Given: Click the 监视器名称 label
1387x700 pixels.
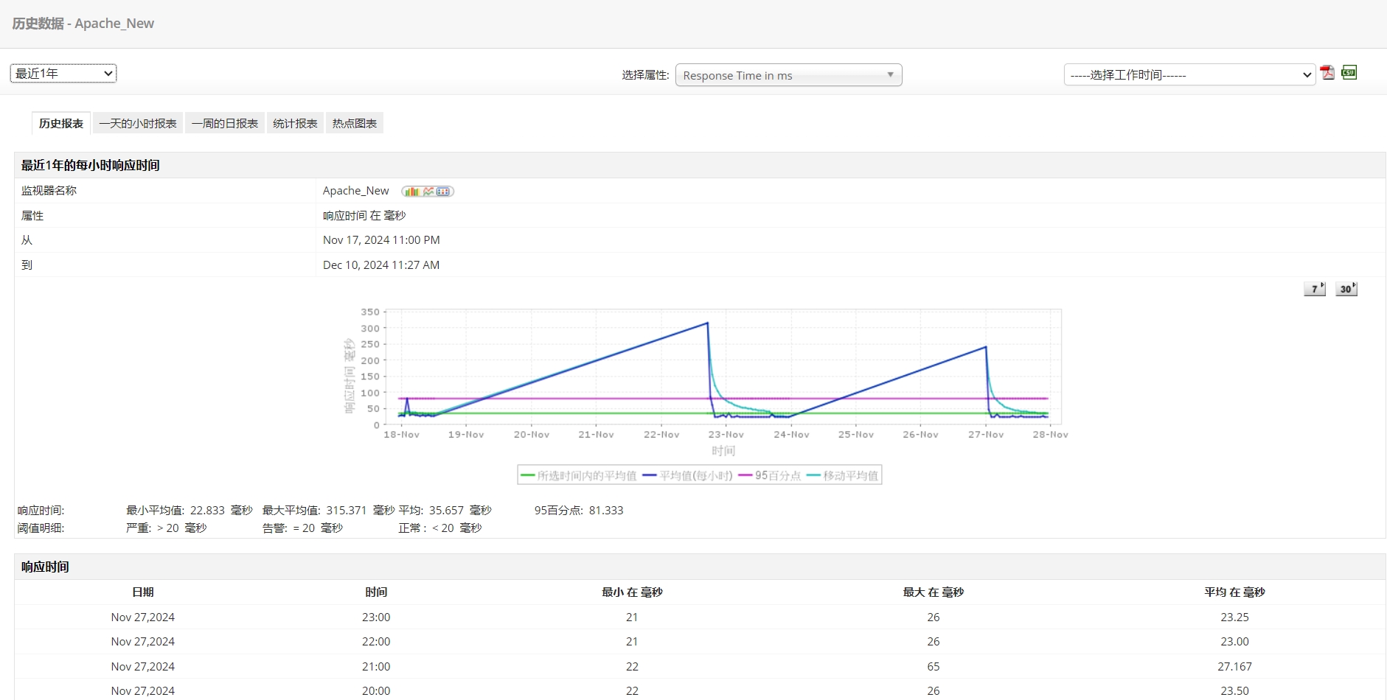Looking at the screenshot, I should (x=49, y=191).
